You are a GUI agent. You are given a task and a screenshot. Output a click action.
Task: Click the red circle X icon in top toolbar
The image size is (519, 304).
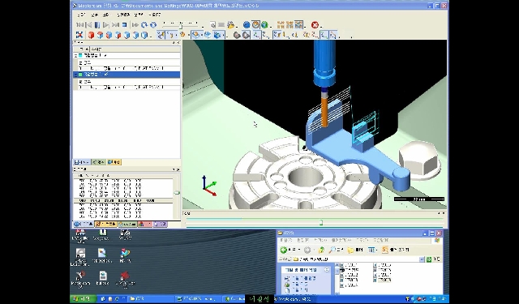(x=315, y=25)
